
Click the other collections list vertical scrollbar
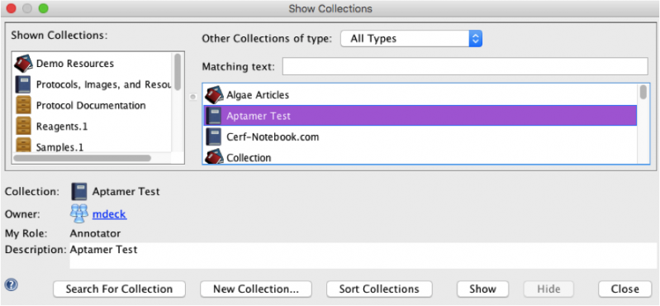click(x=643, y=93)
